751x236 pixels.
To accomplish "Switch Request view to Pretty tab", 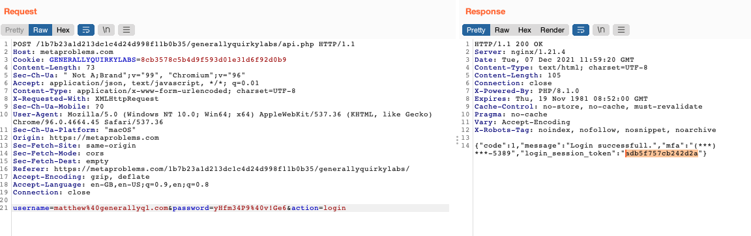I will point(14,30).
